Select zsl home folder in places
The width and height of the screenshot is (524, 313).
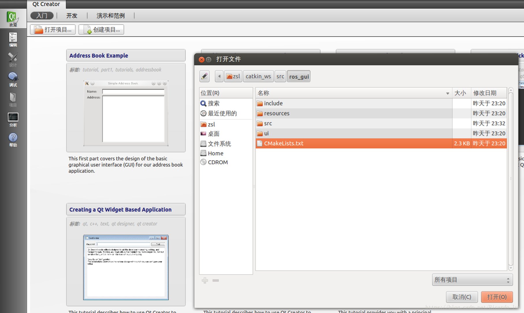[226, 124]
